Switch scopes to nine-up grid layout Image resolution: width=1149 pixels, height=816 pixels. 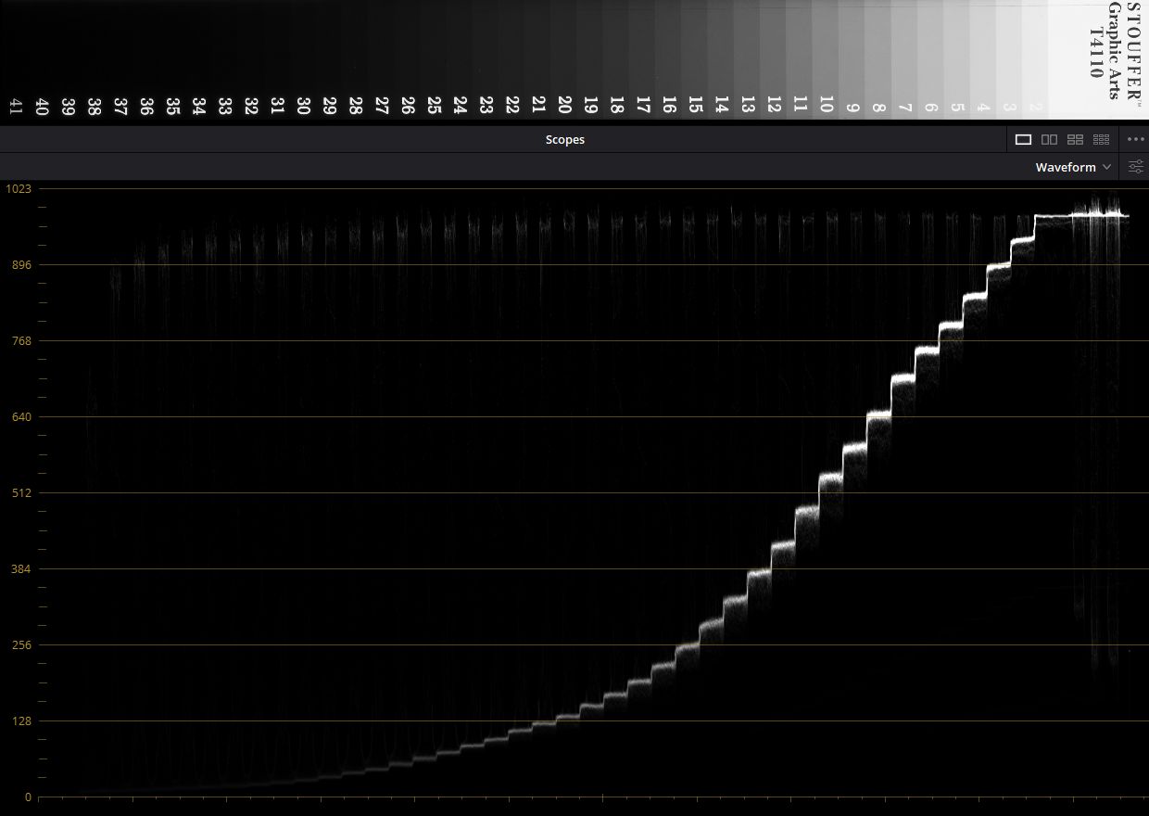tap(1102, 140)
